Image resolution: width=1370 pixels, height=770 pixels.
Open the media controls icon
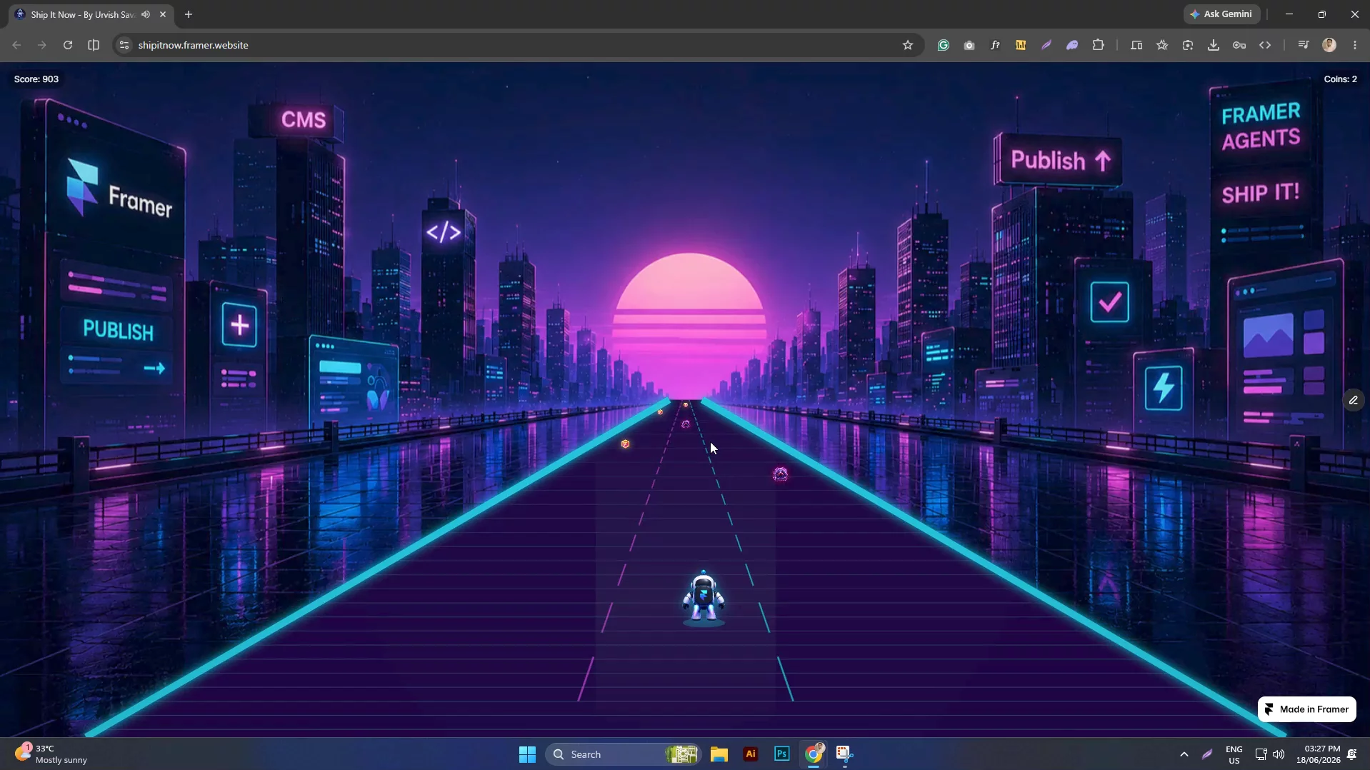pyautogui.click(x=1304, y=45)
